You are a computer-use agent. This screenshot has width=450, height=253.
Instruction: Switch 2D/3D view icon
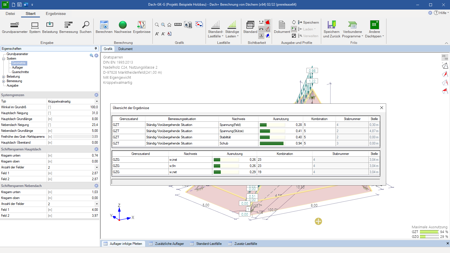click(x=445, y=57)
